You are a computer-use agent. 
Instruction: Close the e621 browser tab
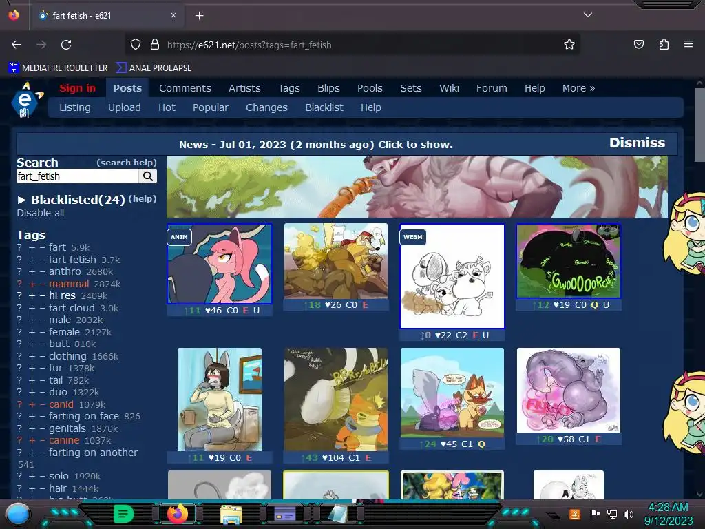[x=173, y=15]
